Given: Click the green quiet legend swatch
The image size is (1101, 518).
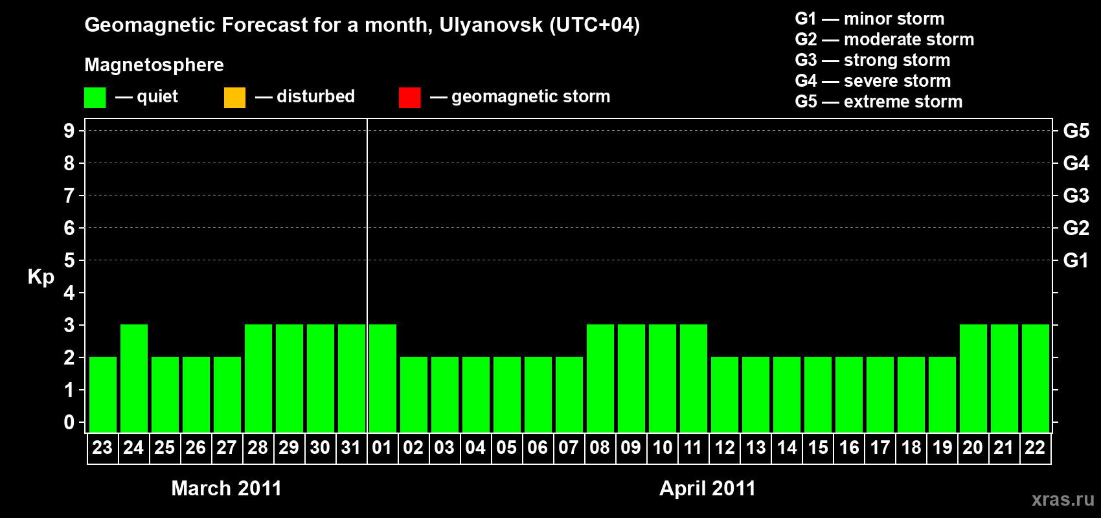Looking at the screenshot, I should (95, 98).
